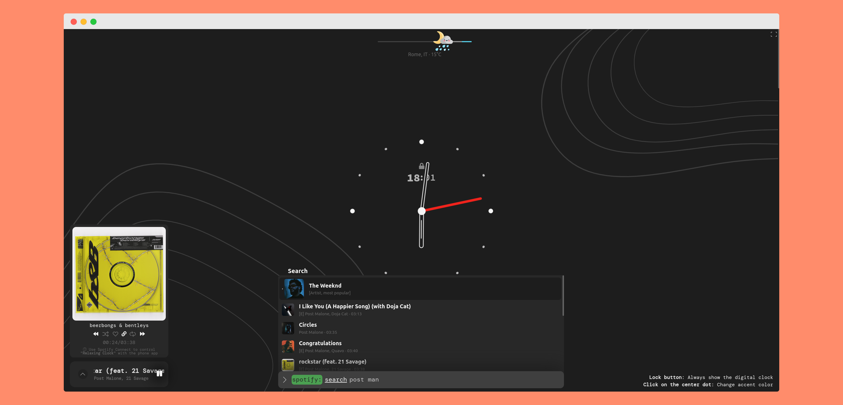Viewport: 843px width, 405px height.
Task: Collapse the player panel with up chevron
Action: pyautogui.click(x=83, y=374)
